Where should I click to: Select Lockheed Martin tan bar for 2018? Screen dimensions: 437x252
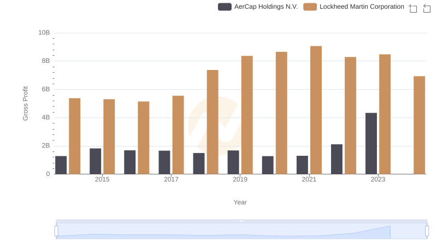pyautogui.click(x=212, y=122)
